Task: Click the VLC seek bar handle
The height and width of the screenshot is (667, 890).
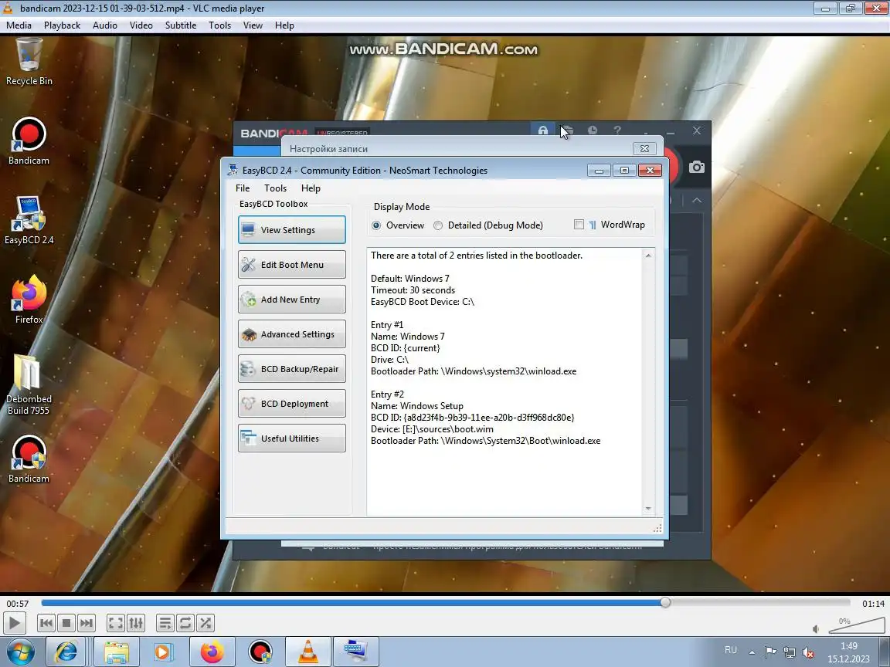Action: (665, 602)
